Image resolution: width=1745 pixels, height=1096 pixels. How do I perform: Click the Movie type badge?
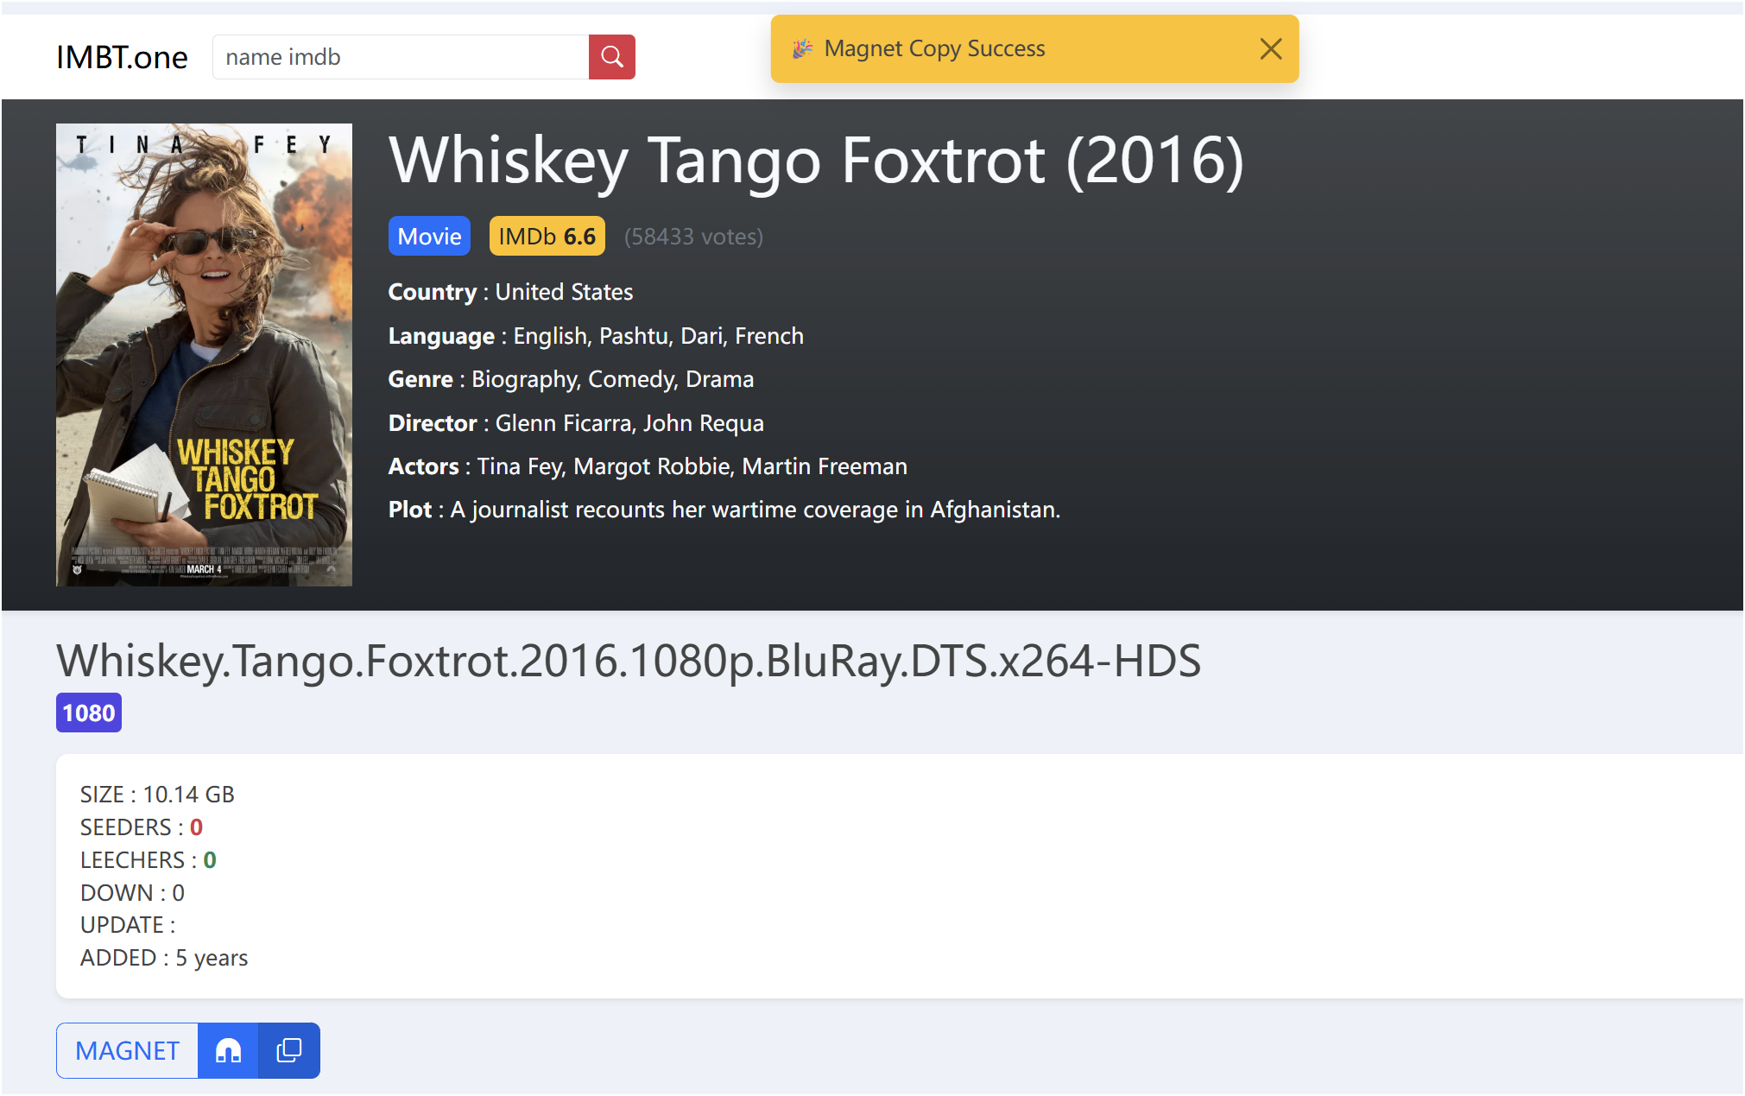pyautogui.click(x=429, y=236)
